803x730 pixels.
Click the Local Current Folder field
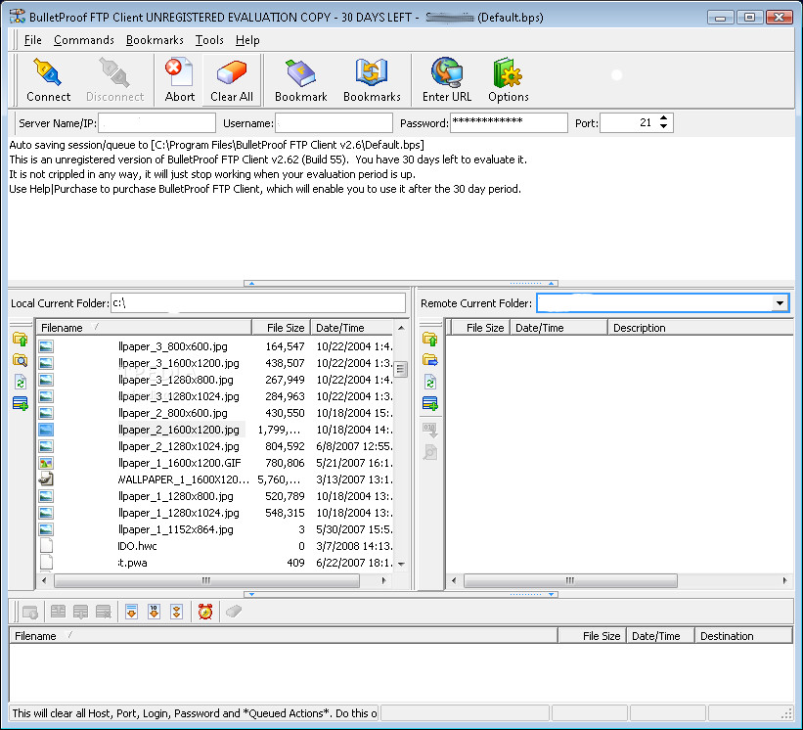pos(258,302)
